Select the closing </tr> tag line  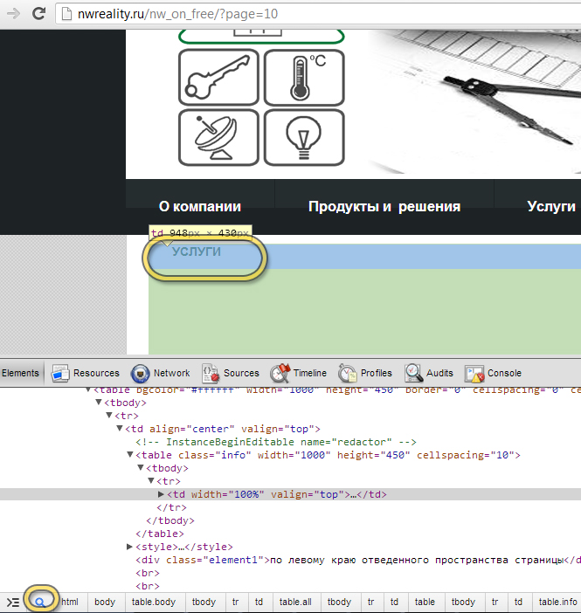tap(172, 507)
